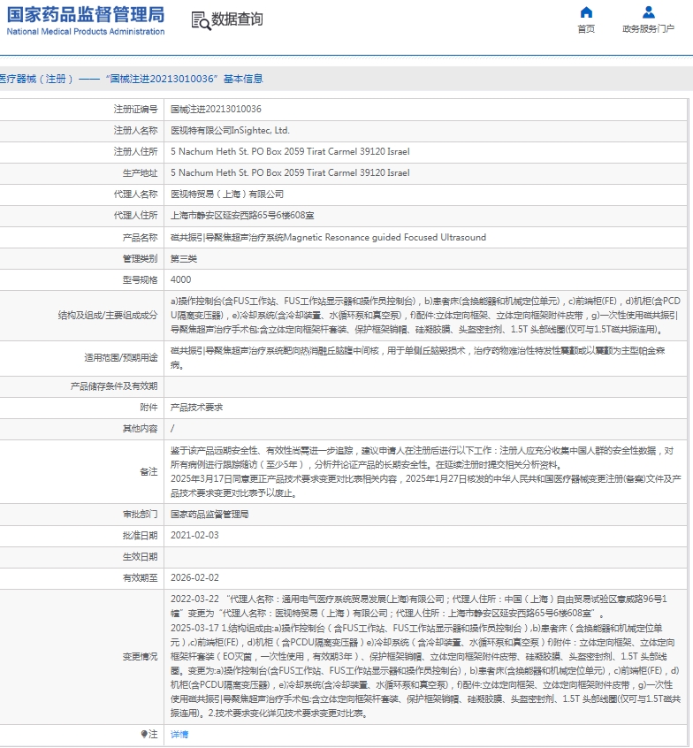Click the 注册证编号 label
This screenshot has width=693, height=748.
(x=135, y=110)
